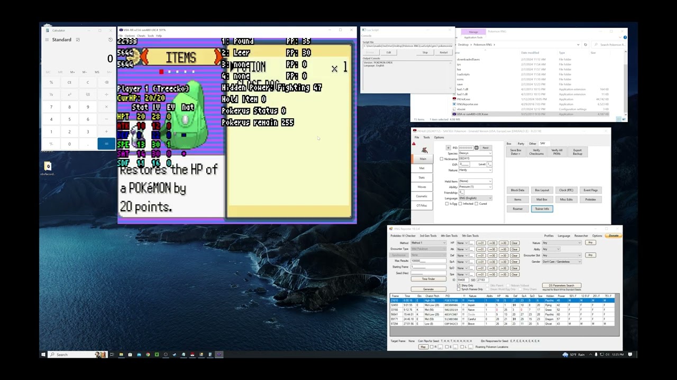Check the Nickname checkbox in PKHeX

tap(442, 159)
